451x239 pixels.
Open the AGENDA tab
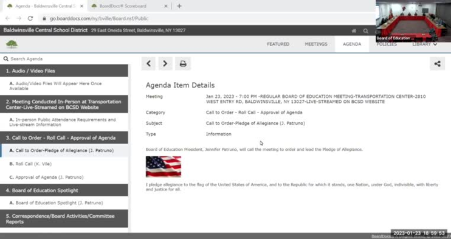pos(352,44)
